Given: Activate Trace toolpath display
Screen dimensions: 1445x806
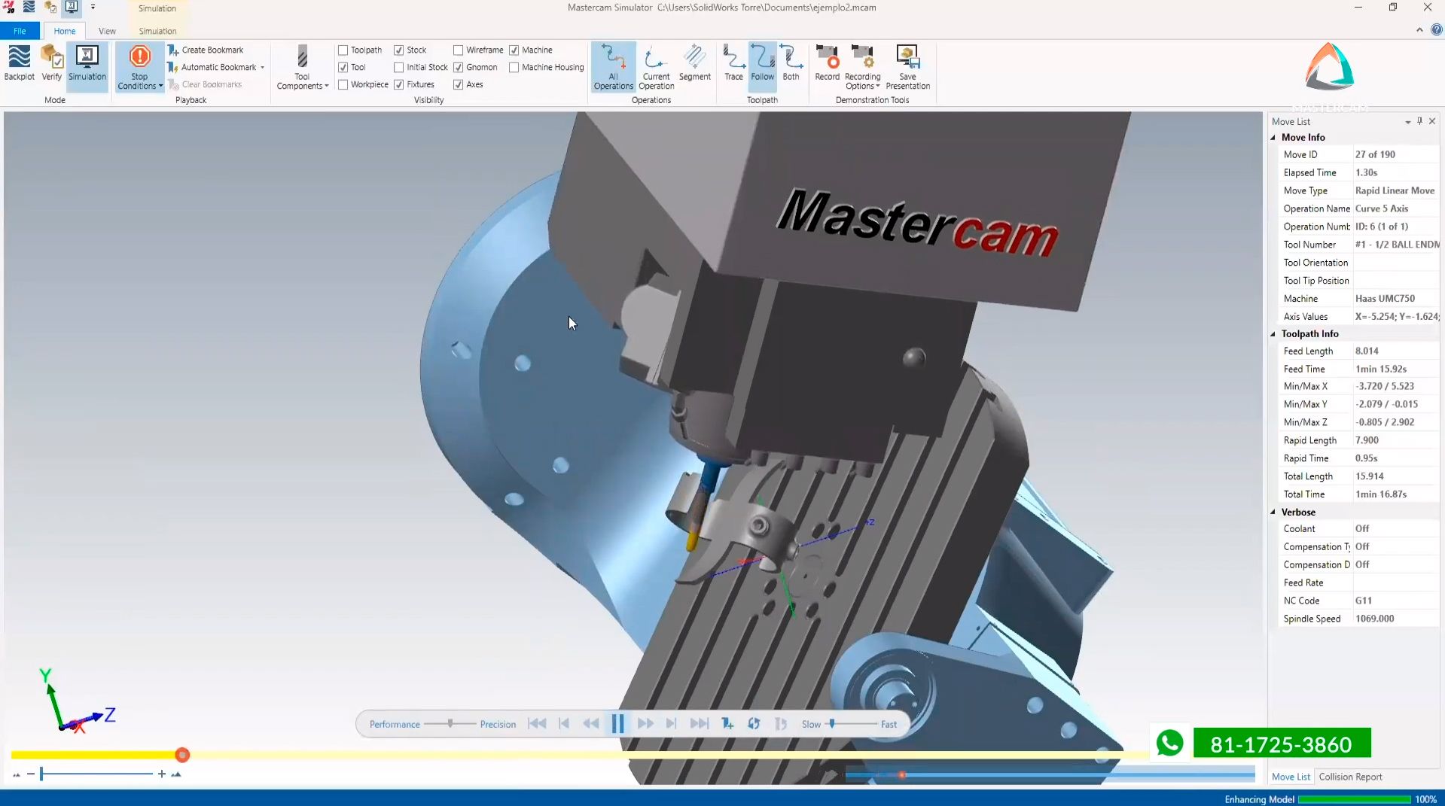Looking at the screenshot, I should click(x=733, y=66).
